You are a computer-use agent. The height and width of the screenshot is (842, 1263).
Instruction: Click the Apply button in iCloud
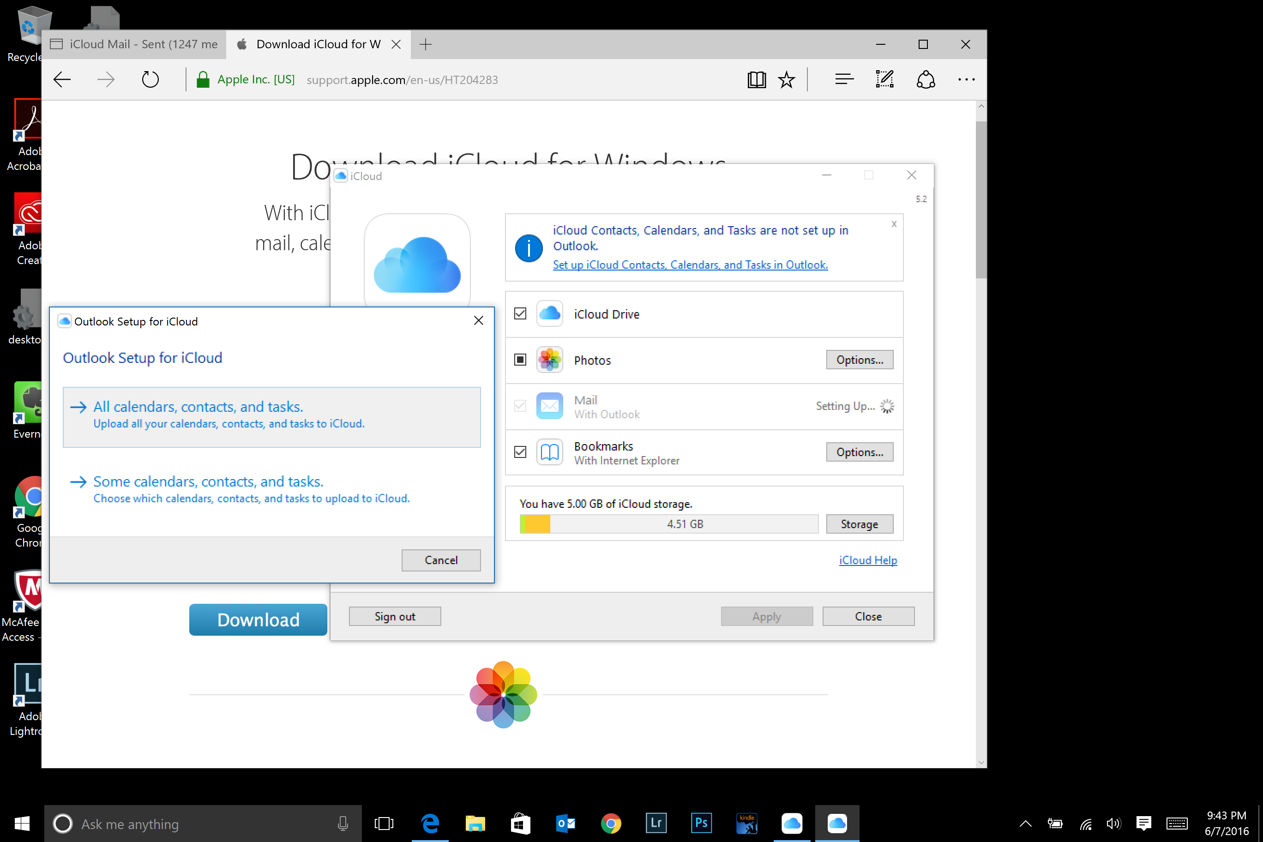point(767,616)
